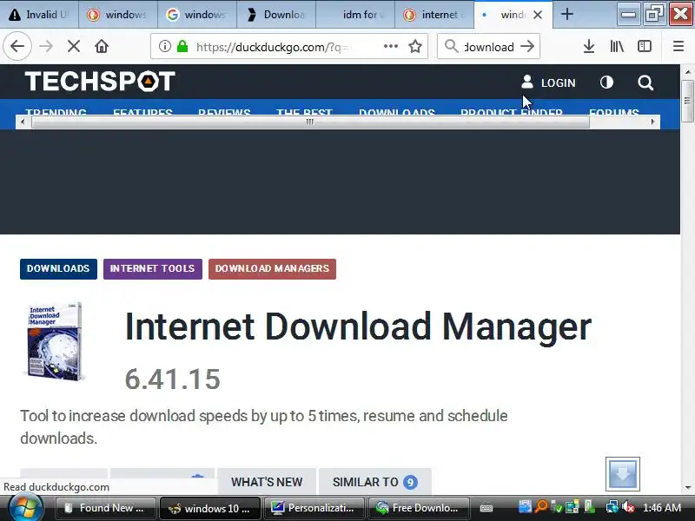The width and height of the screenshot is (695, 521).
Task: Open the Windows Start orb
Action: point(25,508)
